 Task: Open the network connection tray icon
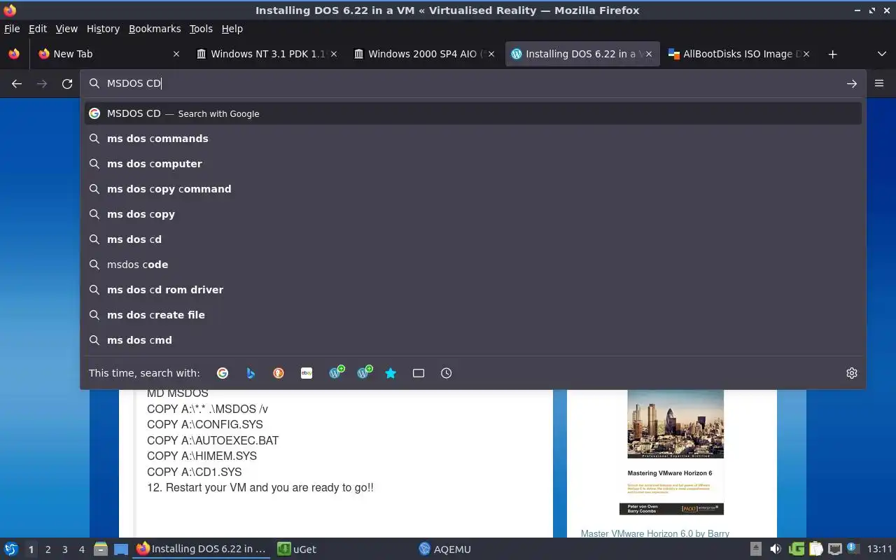coord(834,549)
